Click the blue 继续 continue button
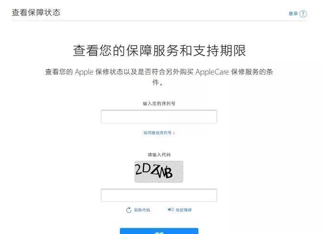324x234 pixels. pyautogui.click(x=159, y=231)
